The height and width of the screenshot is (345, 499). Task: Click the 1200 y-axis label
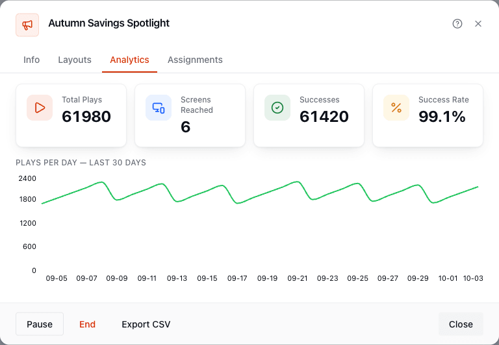click(x=28, y=223)
